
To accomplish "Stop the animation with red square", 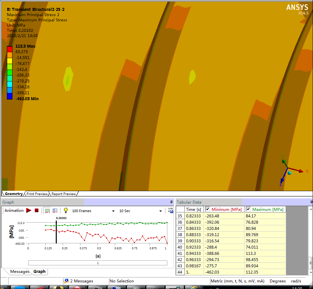I will coord(36,211).
